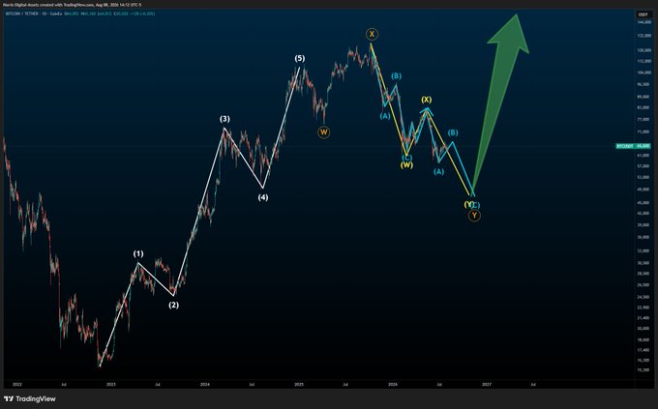Click the 57,000 price axis label
Viewport: 658px width, 409px height.
point(643,166)
